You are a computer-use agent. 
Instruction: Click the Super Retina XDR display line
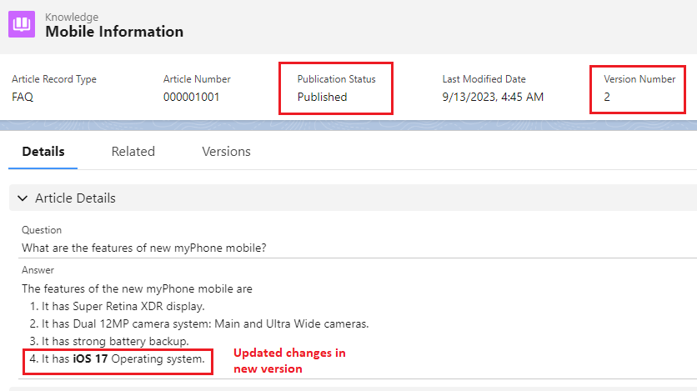(x=123, y=306)
